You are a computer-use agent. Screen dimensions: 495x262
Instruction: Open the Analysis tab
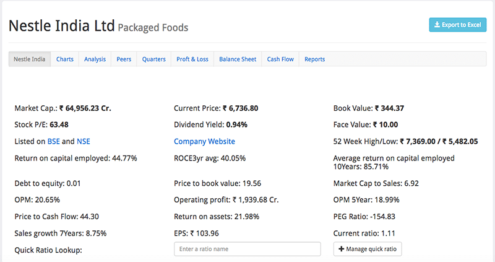click(x=95, y=59)
